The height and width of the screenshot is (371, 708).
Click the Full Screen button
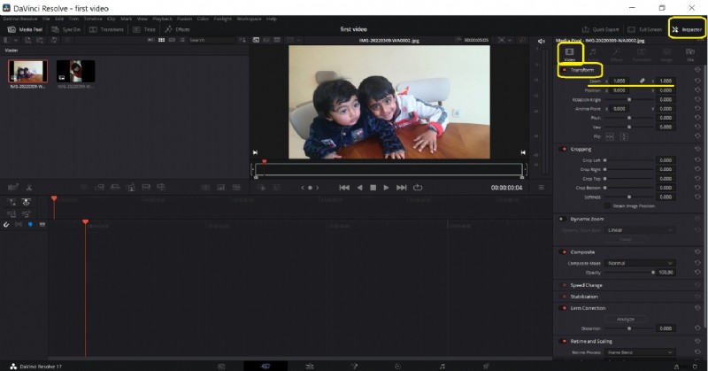[644, 29]
